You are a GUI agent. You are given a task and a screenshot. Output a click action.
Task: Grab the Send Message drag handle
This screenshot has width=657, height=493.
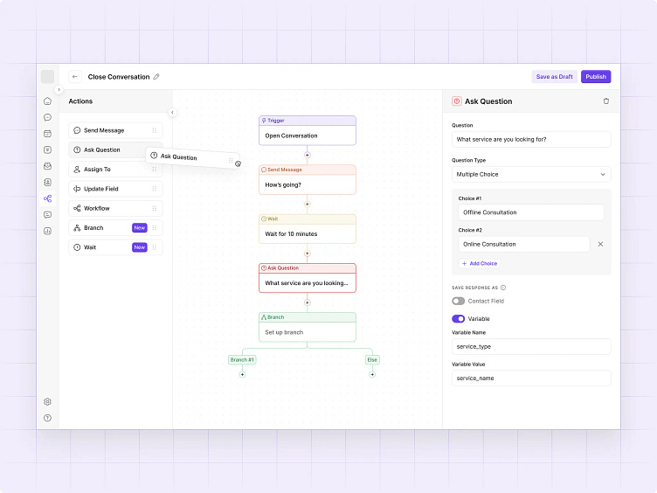pos(154,130)
